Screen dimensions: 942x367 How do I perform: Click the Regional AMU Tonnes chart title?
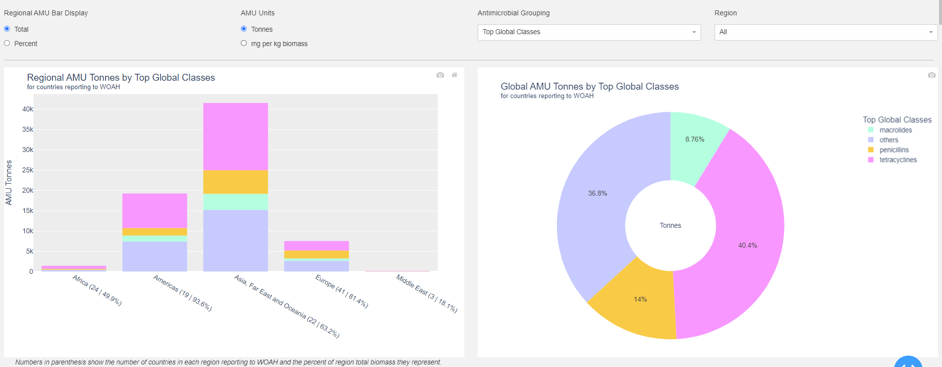point(121,77)
